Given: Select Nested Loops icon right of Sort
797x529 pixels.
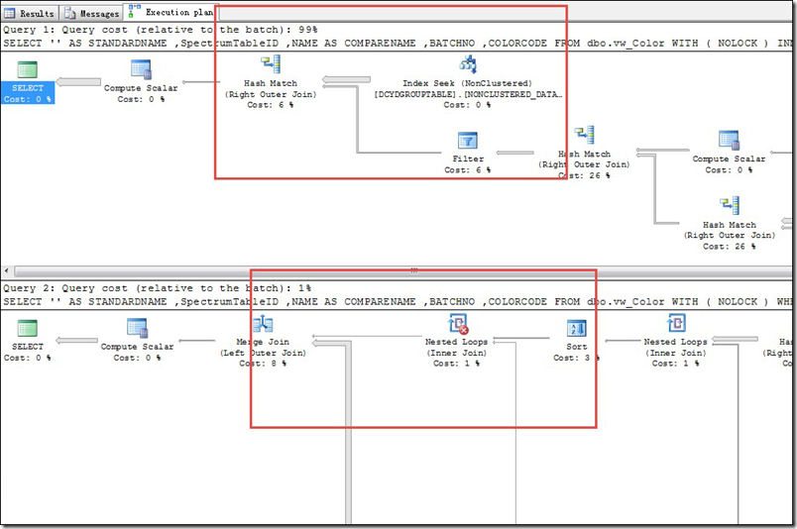Looking at the screenshot, I should [x=675, y=324].
